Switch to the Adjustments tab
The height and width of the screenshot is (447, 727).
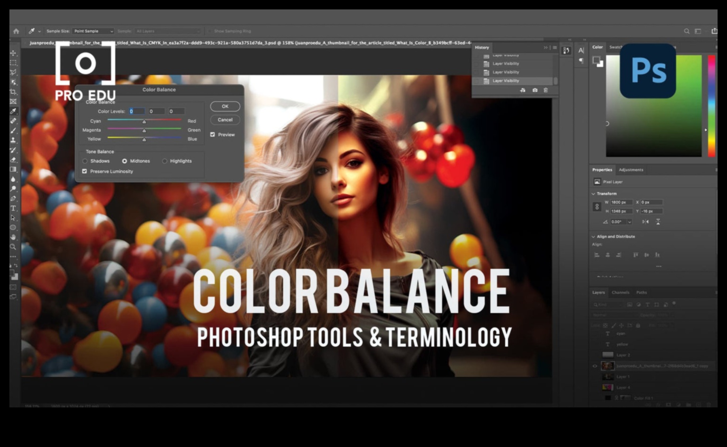pos(631,170)
